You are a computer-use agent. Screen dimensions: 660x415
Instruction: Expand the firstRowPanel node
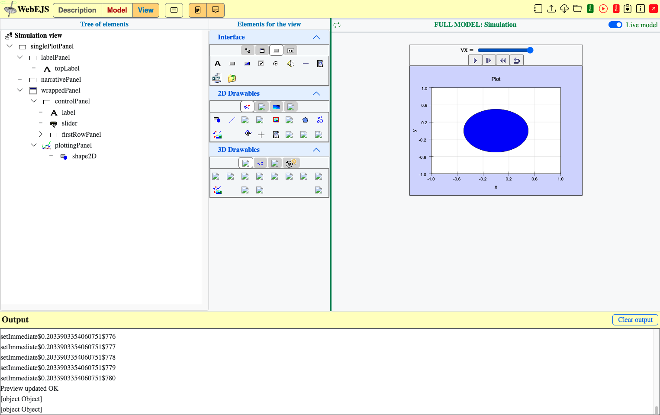(x=41, y=134)
